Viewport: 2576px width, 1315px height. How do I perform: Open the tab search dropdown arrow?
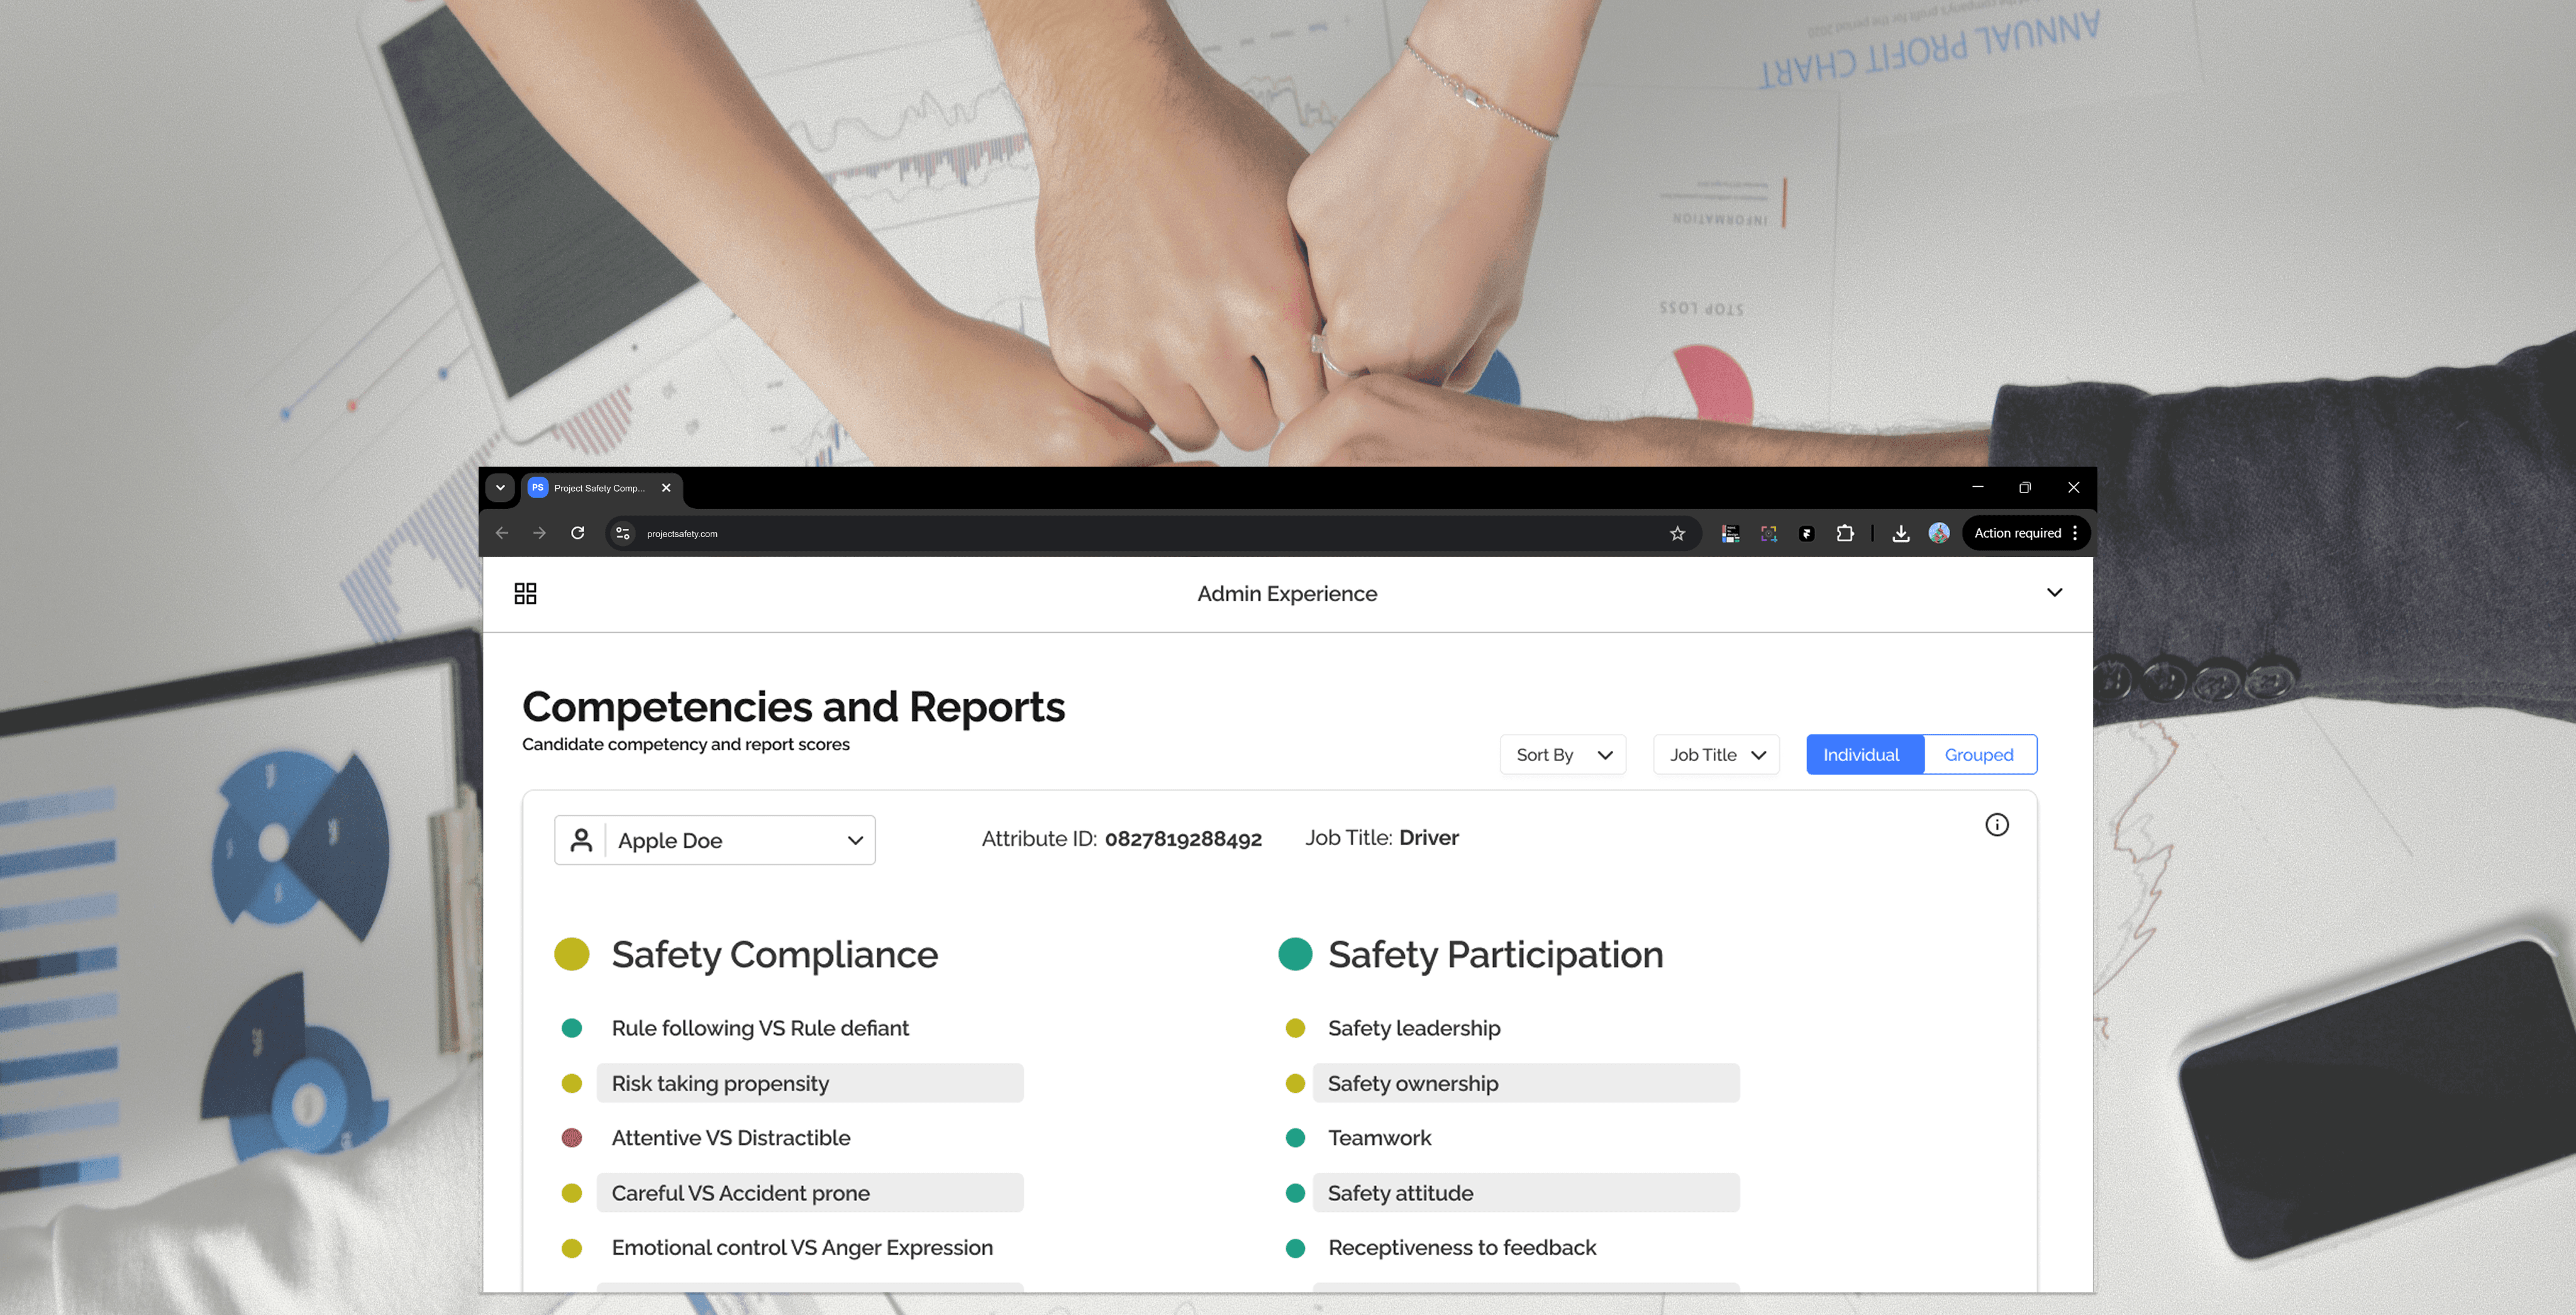click(x=500, y=488)
